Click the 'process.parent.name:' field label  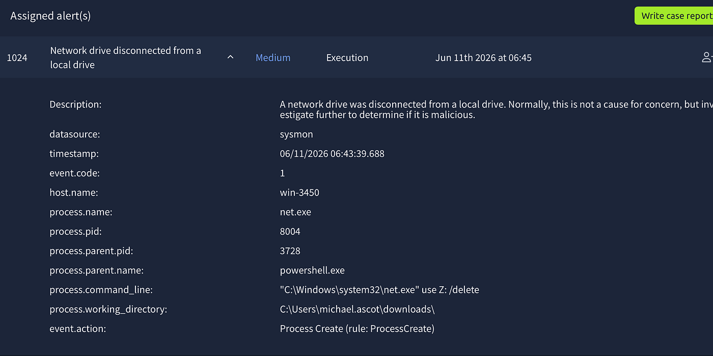click(96, 270)
